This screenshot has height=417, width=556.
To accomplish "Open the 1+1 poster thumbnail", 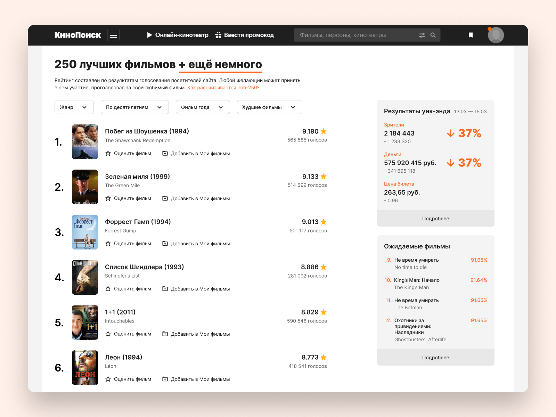I will click(85, 322).
